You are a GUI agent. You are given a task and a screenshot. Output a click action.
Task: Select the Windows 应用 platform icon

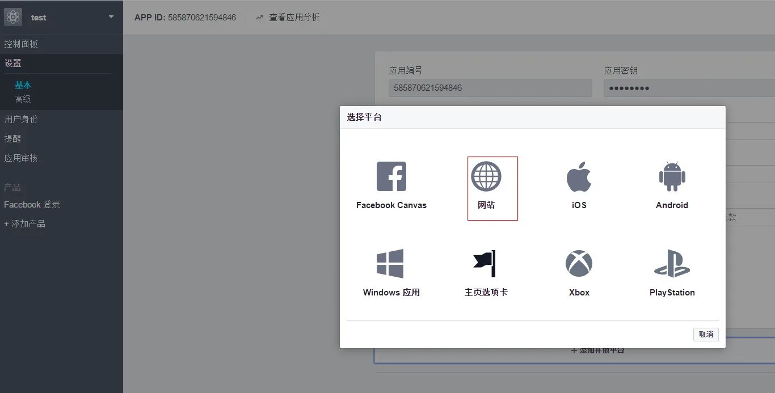coord(390,264)
